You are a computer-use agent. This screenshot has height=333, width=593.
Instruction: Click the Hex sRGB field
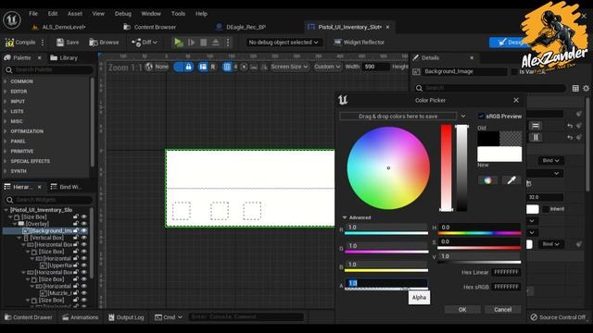tap(507, 287)
